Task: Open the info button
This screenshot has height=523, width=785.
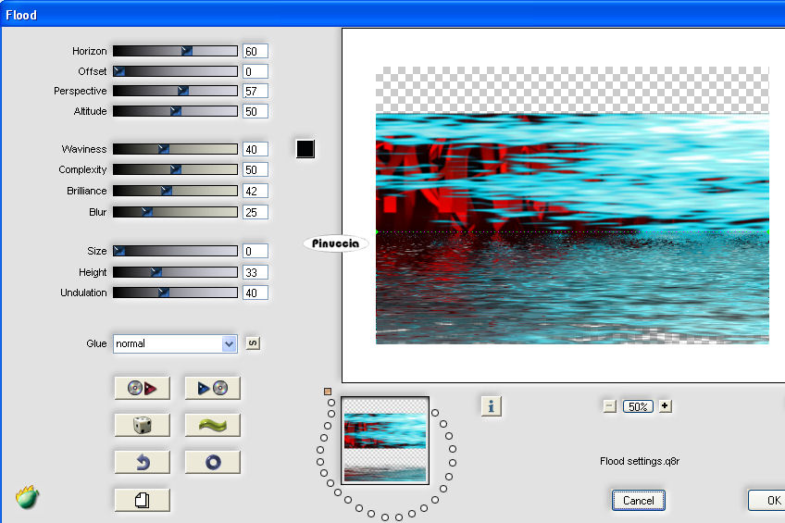Action: (x=492, y=406)
